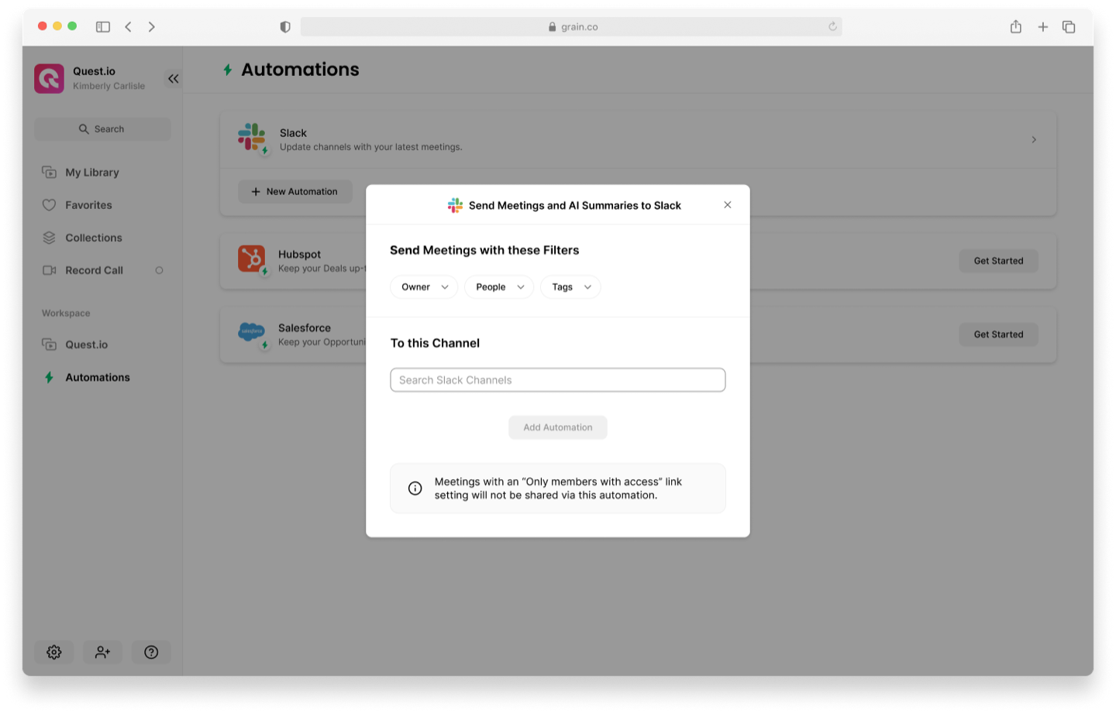Show the tab overview
This screenshot has width=1116, height=713.
click(x=1069, y=27)
